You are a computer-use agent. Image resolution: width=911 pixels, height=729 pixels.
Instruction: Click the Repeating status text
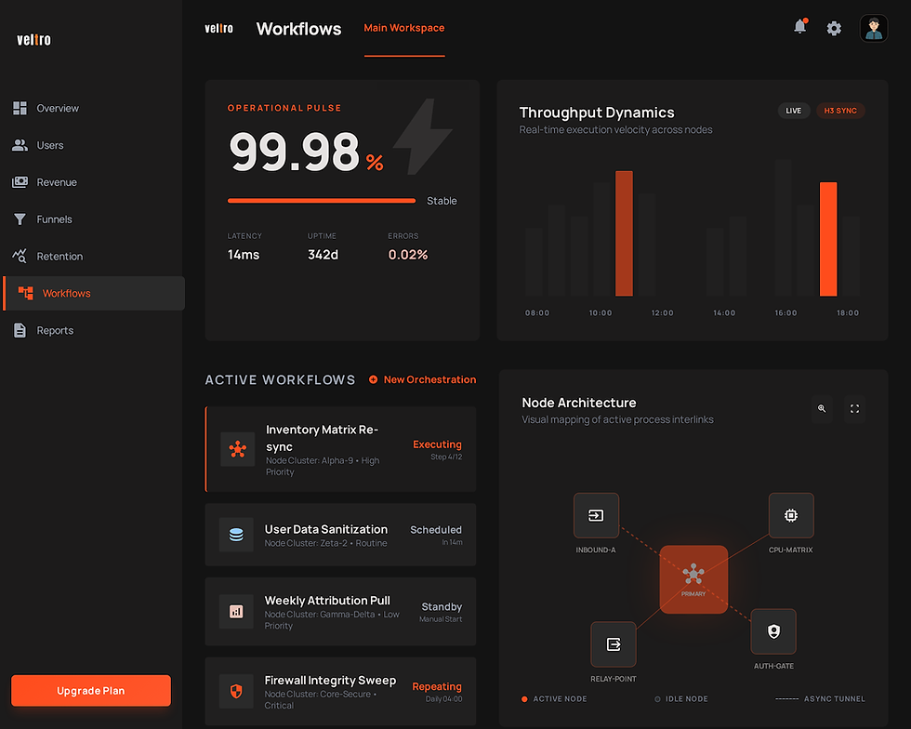437,686
